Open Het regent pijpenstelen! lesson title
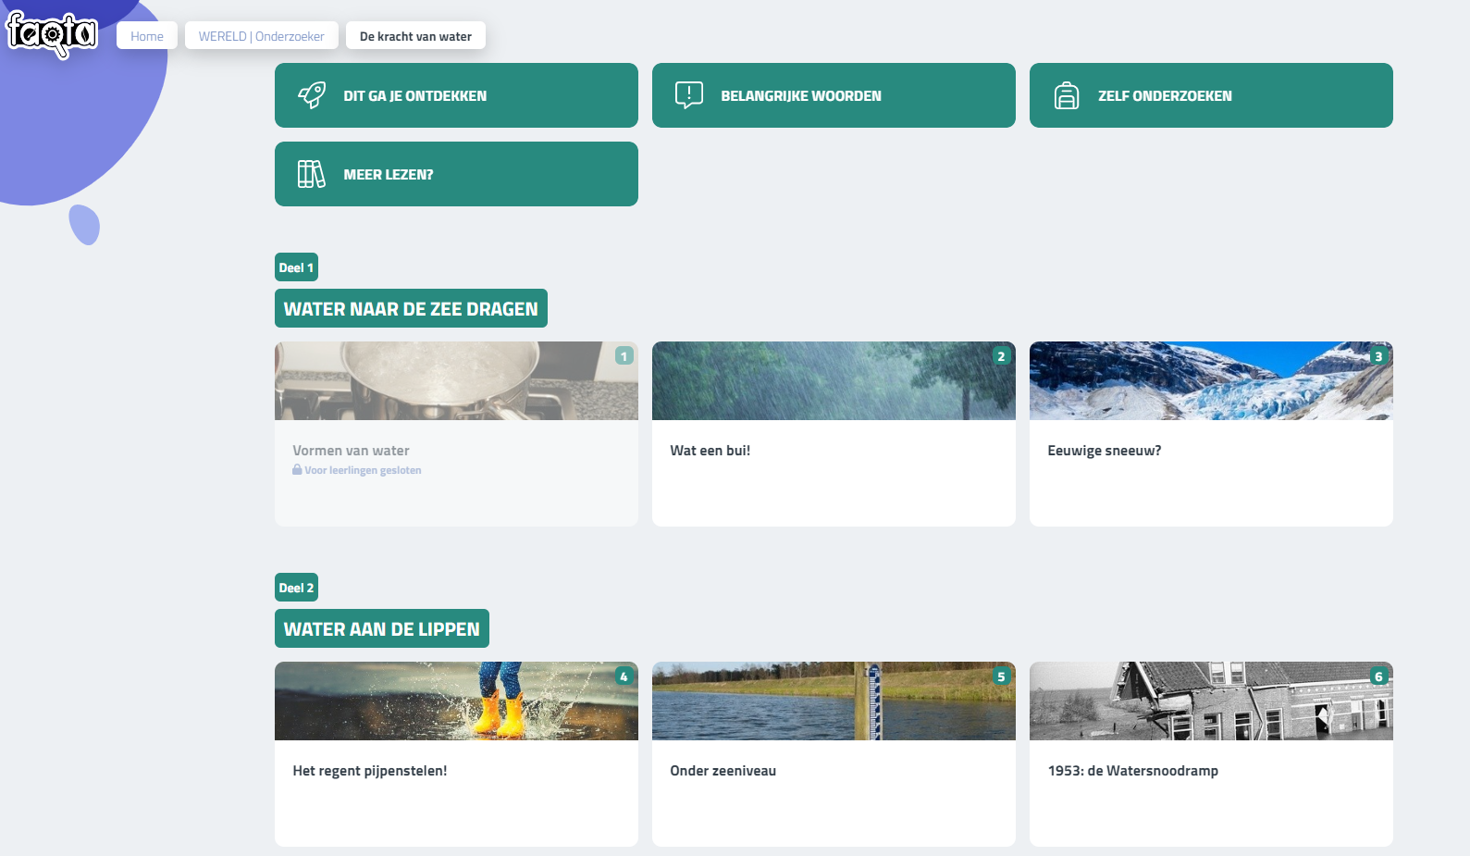 (370, 771)
